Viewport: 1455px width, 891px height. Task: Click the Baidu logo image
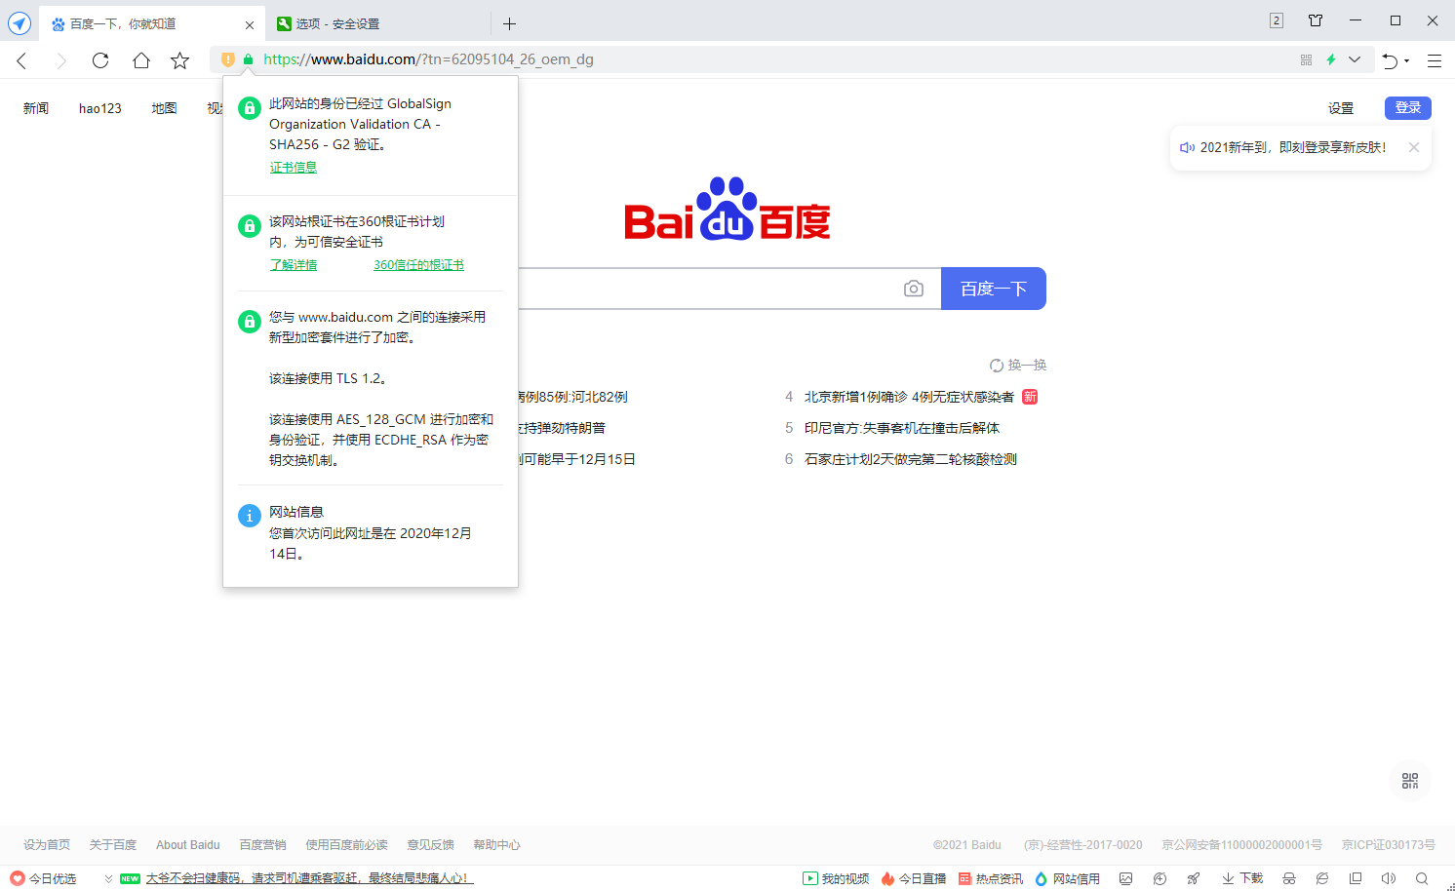[727, 209]
